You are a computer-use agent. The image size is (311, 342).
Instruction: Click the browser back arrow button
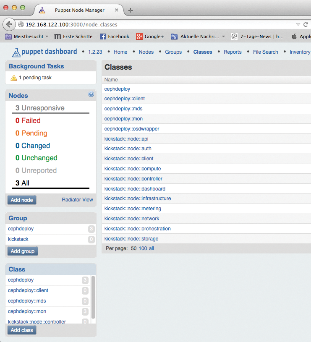tap(9, 25)
